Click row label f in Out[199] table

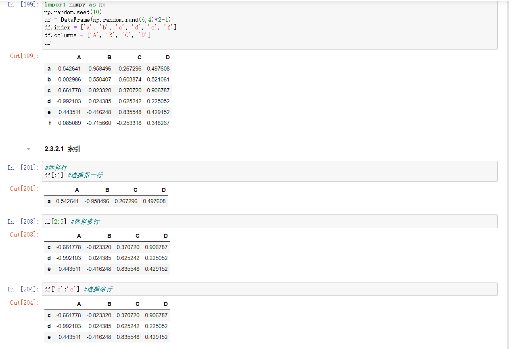[x=50, y=123]
